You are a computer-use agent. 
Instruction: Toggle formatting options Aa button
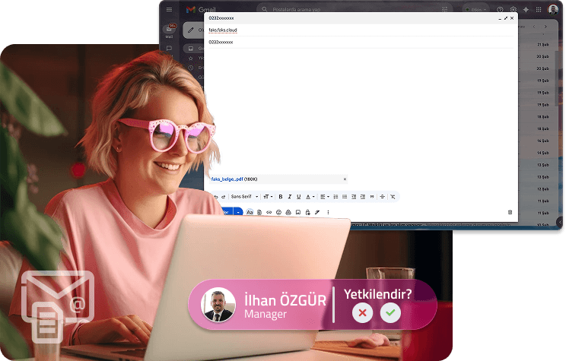[x=250, y=212]
